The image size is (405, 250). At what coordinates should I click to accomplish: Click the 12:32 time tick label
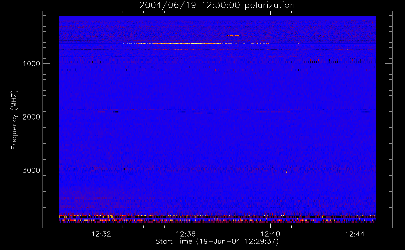(101, 234)
